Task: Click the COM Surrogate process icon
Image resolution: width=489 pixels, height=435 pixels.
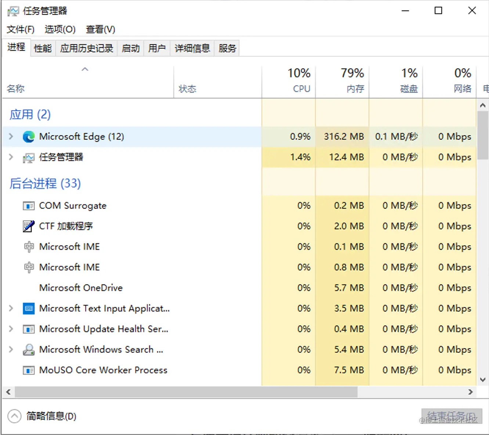Action: [x=29, y=206]
